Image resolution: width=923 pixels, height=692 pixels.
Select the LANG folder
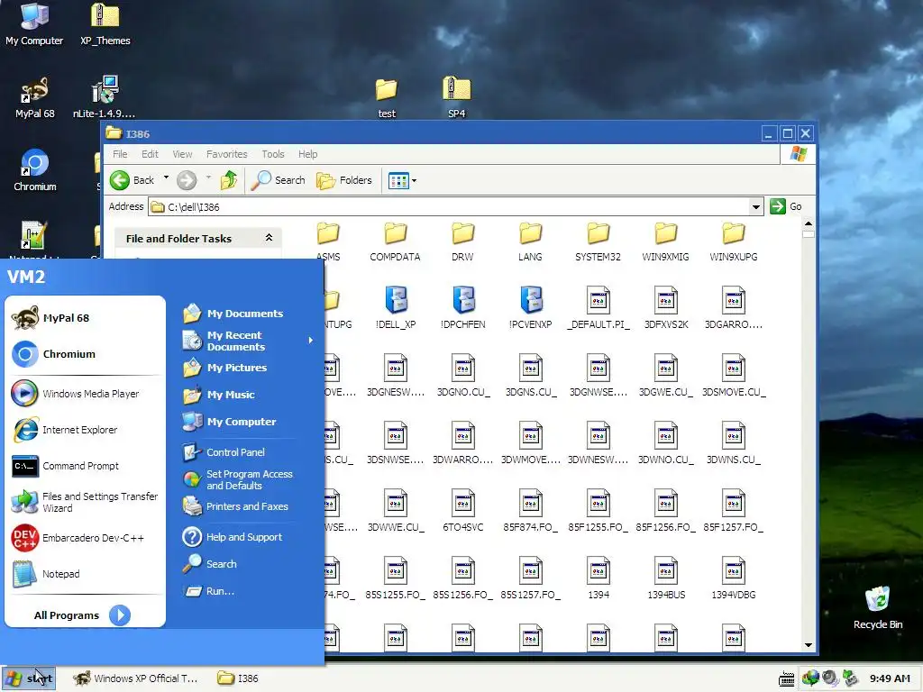(530, 241)
